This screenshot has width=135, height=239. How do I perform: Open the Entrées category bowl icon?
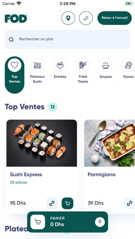point(60,65)
